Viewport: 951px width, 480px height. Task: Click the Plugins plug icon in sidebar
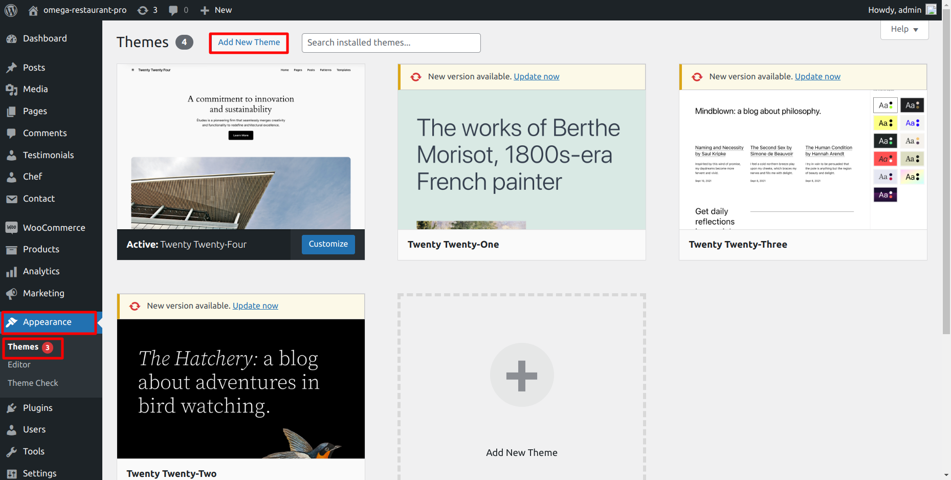coord(11,408)
